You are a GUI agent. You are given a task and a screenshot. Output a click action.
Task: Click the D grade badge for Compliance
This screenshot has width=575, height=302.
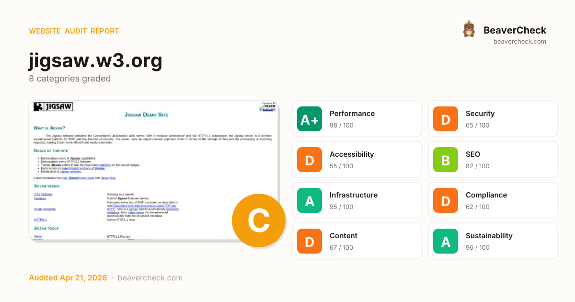point(446,200)
